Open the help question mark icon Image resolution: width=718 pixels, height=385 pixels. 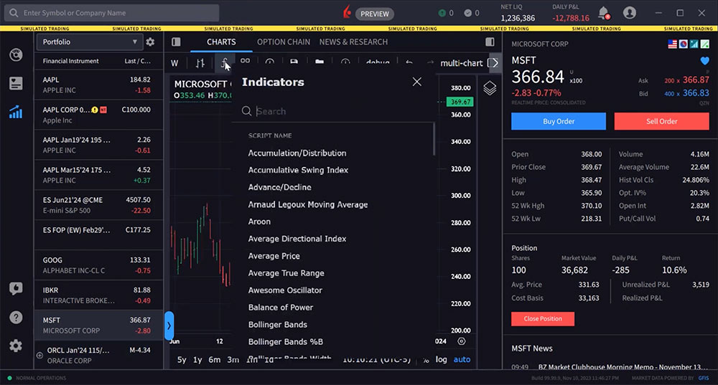(x=16, y=318)
